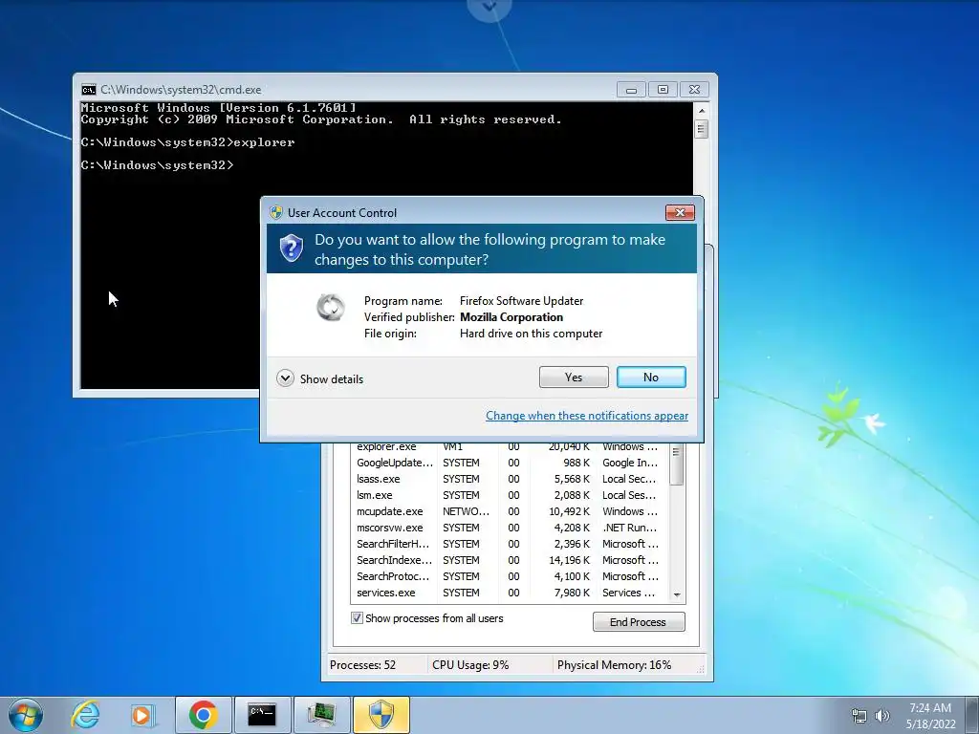Image resolution: width=979 pixels, height=734 pixels.
Task: Click the cmd scrollbar up arrow
Action: pos(701,111)
